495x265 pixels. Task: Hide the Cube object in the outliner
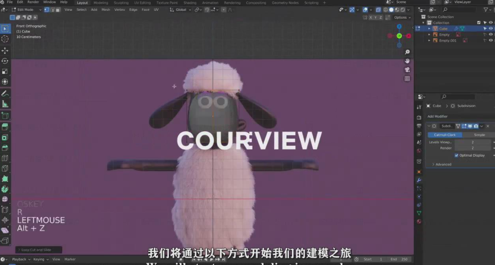[491, 29]
